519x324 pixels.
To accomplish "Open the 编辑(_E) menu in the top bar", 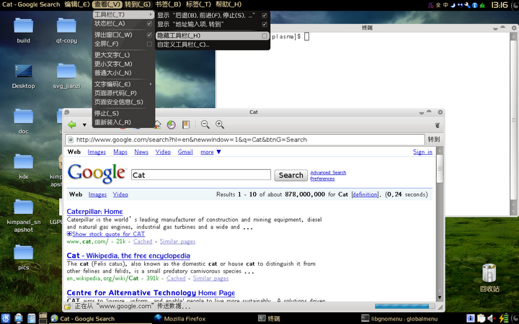I will pyautogui.click(x=77, y=4).
